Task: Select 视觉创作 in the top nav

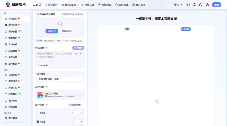Action: 51,5
